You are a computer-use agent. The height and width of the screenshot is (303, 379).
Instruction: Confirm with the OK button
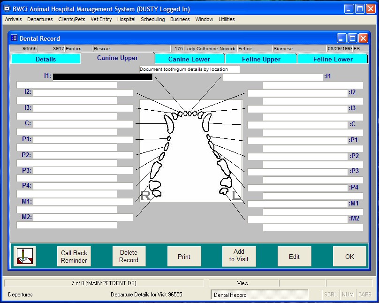349,257
